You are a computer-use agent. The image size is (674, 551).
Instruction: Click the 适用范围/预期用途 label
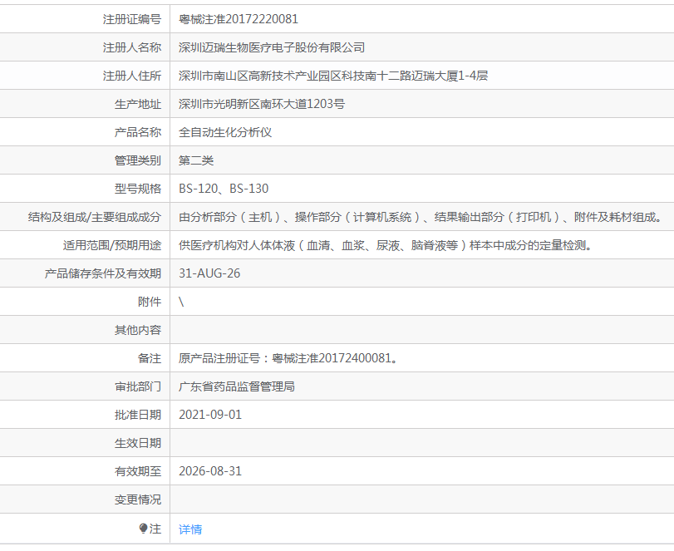click(x=112, y=245)
